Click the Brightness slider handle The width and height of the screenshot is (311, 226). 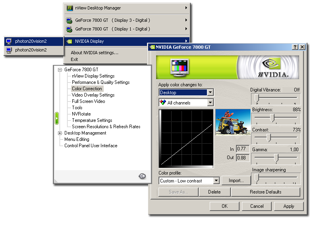(272, 118)
